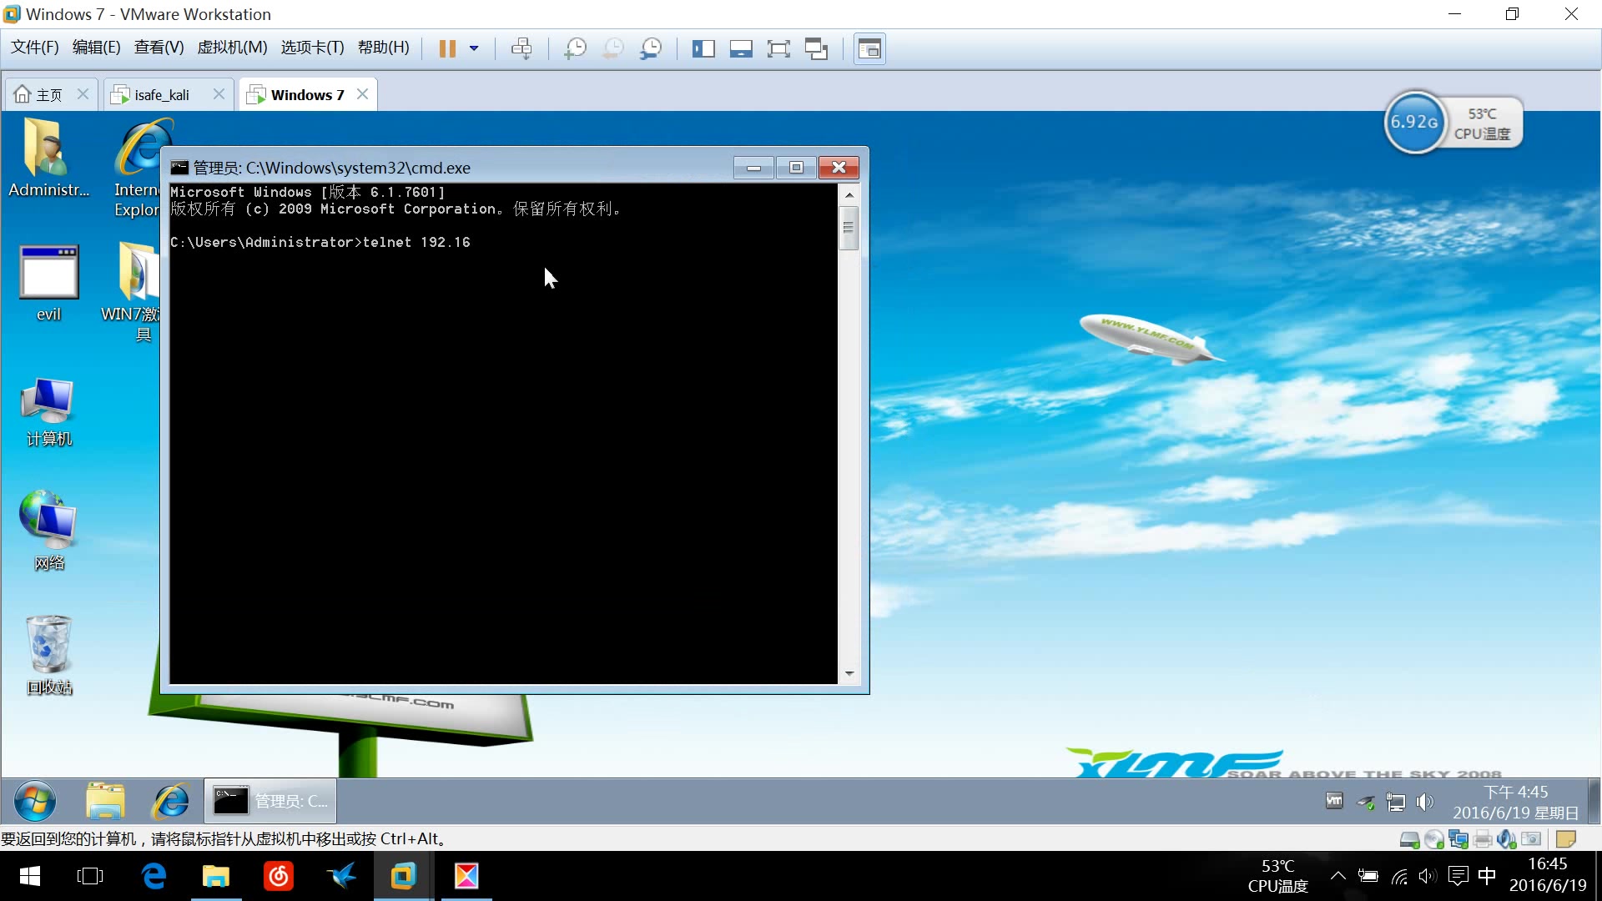Select the 网络 desktop icon
This screenshot has height=901, width=1602.
click(x=48, y=531)
